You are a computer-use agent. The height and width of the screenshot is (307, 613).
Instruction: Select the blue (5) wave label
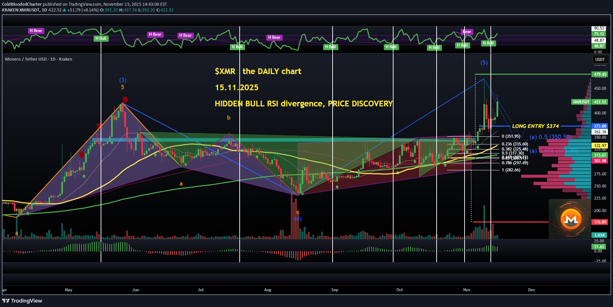pyautogui.click(x=484, y=63)
